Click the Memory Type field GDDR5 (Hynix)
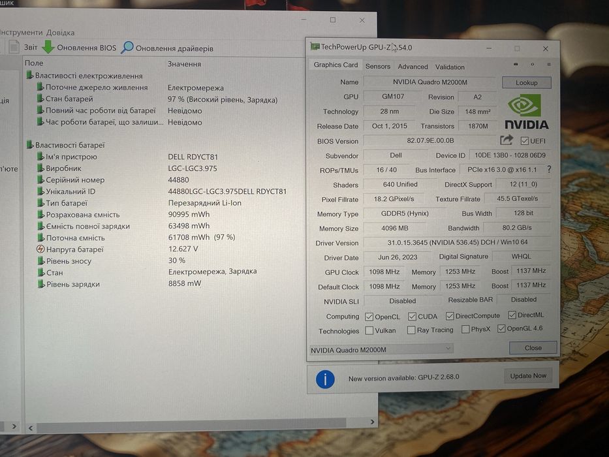Viewport: 609px width, 457px height. pyautogui.click(x=405, y=213)
